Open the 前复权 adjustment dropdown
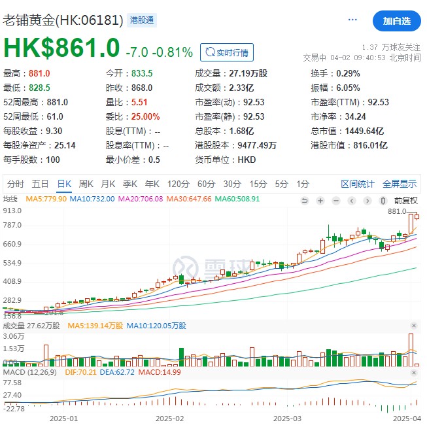This screenshot has width=427, height=429. pos(405,201)
